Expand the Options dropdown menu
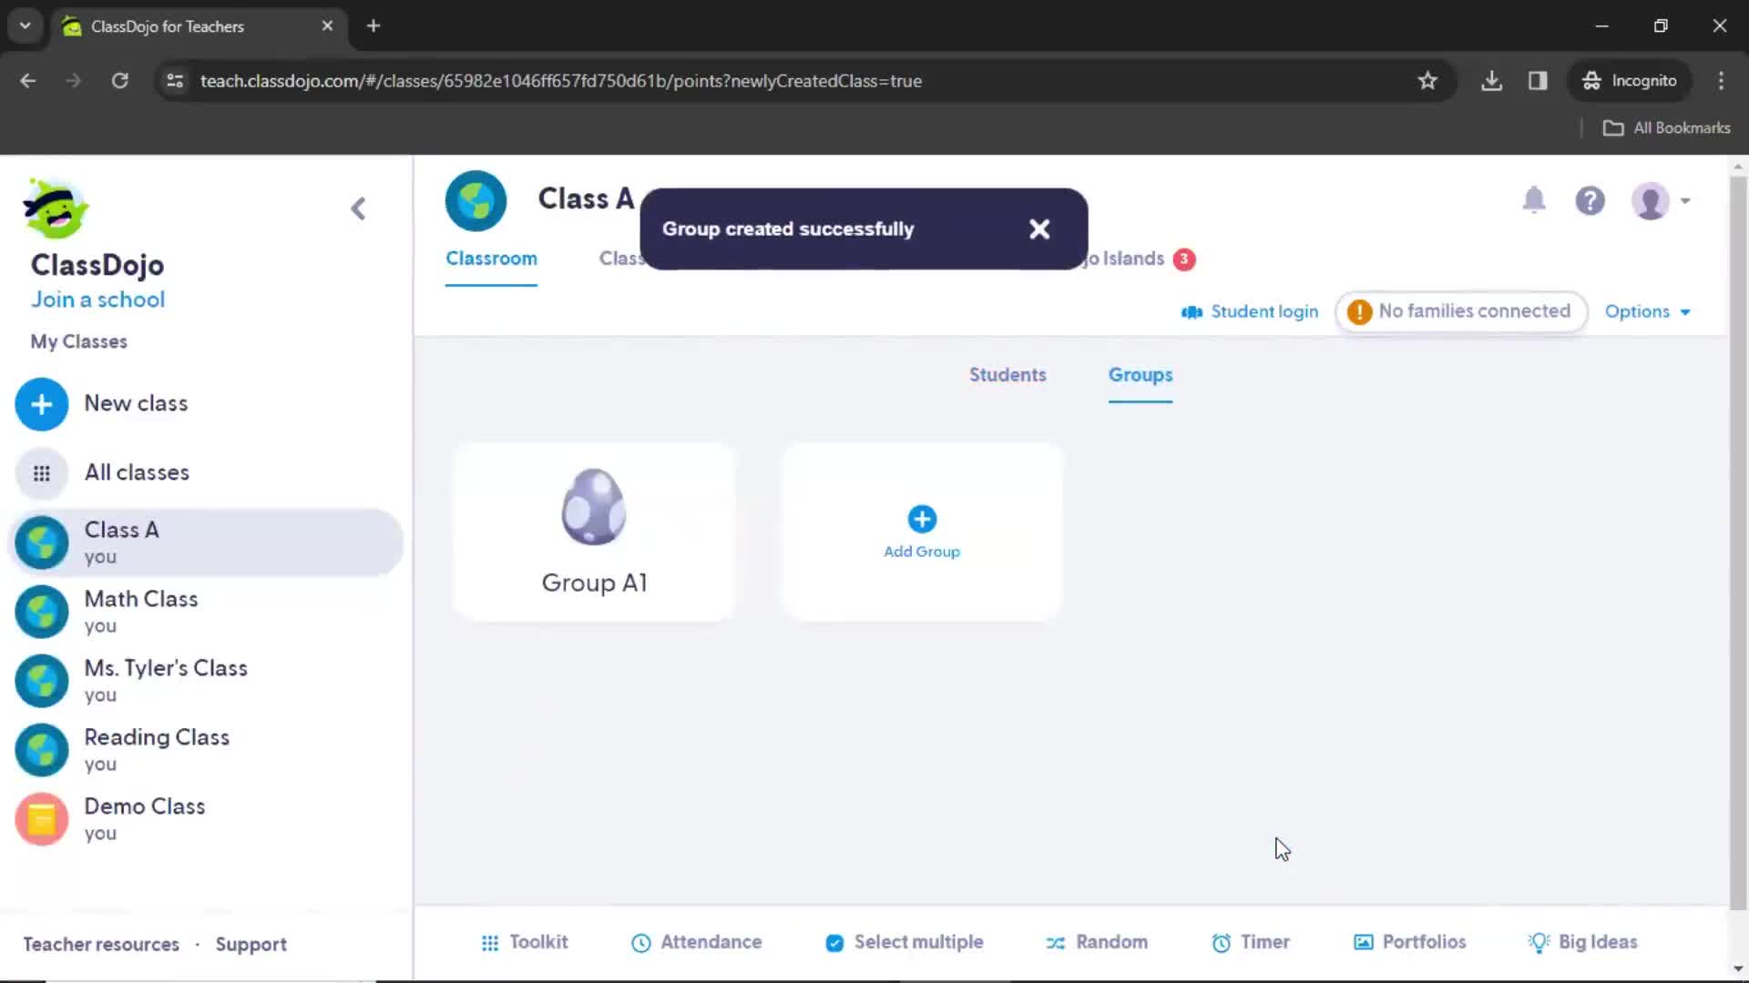Screen dimensions: 1749x983 [1647, 311]
